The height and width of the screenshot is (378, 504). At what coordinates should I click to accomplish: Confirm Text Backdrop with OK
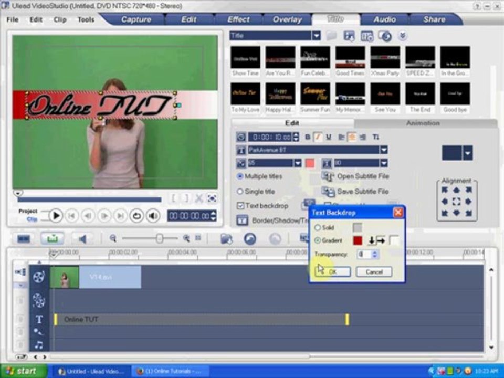(x=333, y=272)
